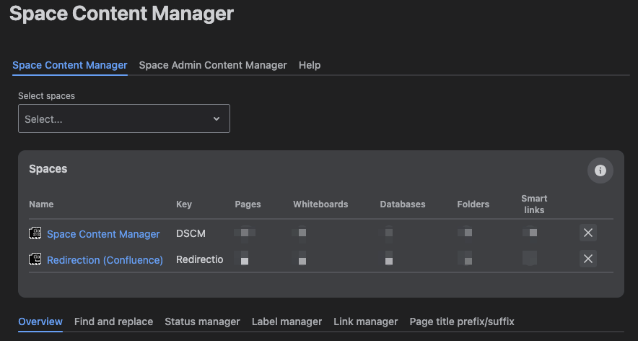Click the info icon in Spaces panel
Viewport: 638px width, 341px height.
[600, 170]
